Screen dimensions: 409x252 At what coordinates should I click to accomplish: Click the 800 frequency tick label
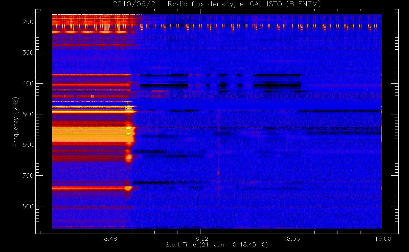pyautogui.click(x=28, y=206)
